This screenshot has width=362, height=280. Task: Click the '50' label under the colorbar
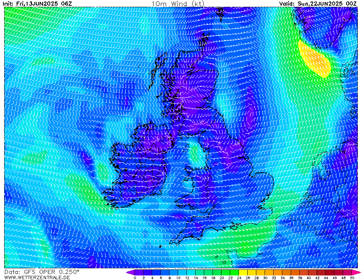pos(352,278)
